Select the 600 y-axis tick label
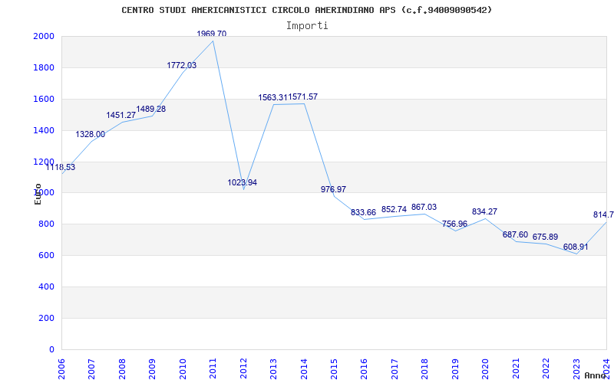 tap(47, 256)
